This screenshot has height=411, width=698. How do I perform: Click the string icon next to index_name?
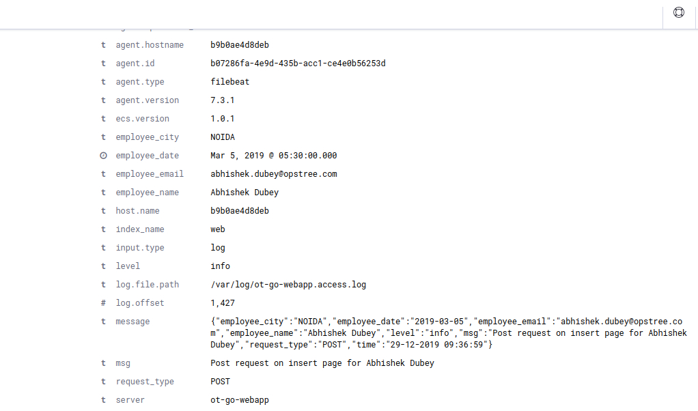103,229
